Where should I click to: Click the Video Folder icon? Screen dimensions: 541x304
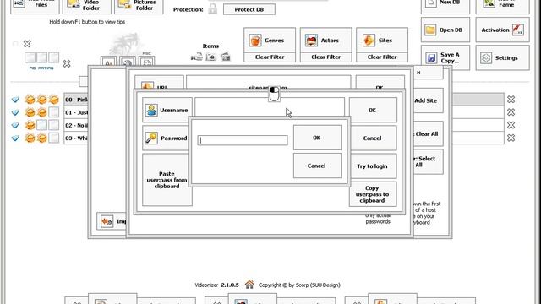click(x=74, y=3)
